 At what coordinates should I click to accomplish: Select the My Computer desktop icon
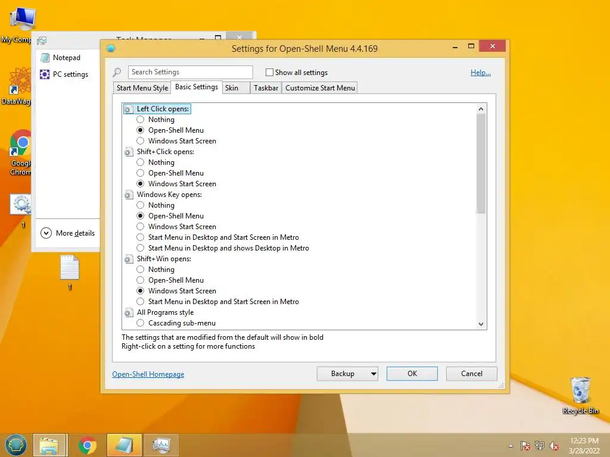point(17,24)
